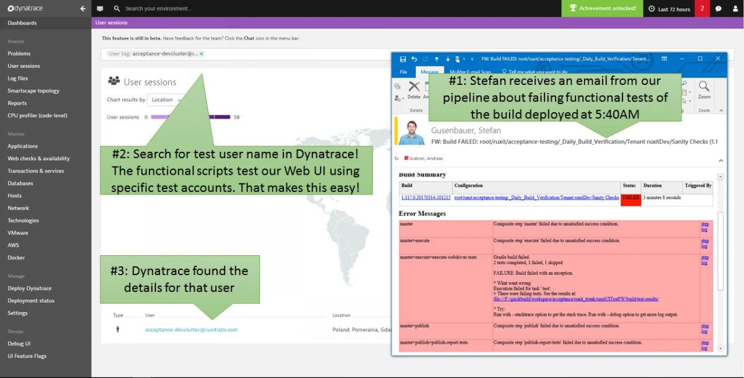Open the Dynatrace search magnifier

[x=117, y=9]
